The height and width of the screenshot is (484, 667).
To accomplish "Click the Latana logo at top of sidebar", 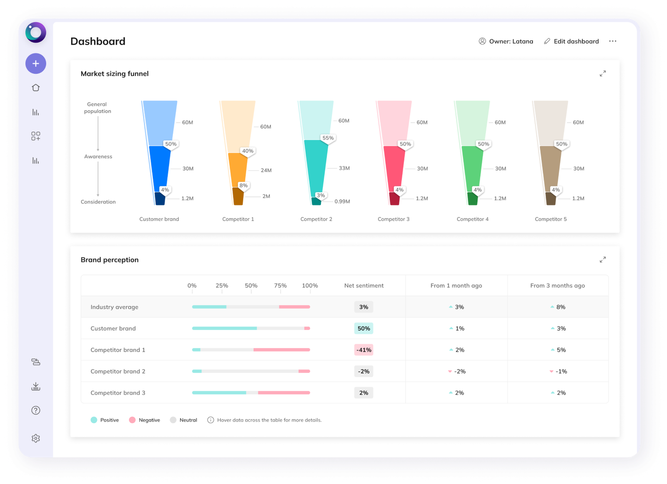I will coord(36,33).
